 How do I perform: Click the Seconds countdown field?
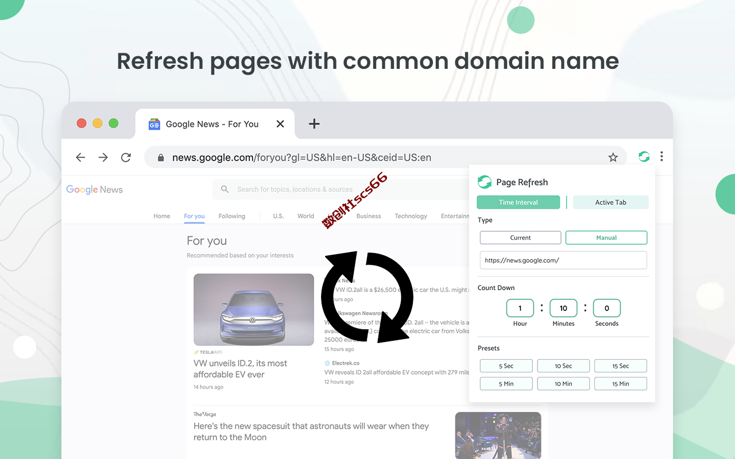pos(607,308)
